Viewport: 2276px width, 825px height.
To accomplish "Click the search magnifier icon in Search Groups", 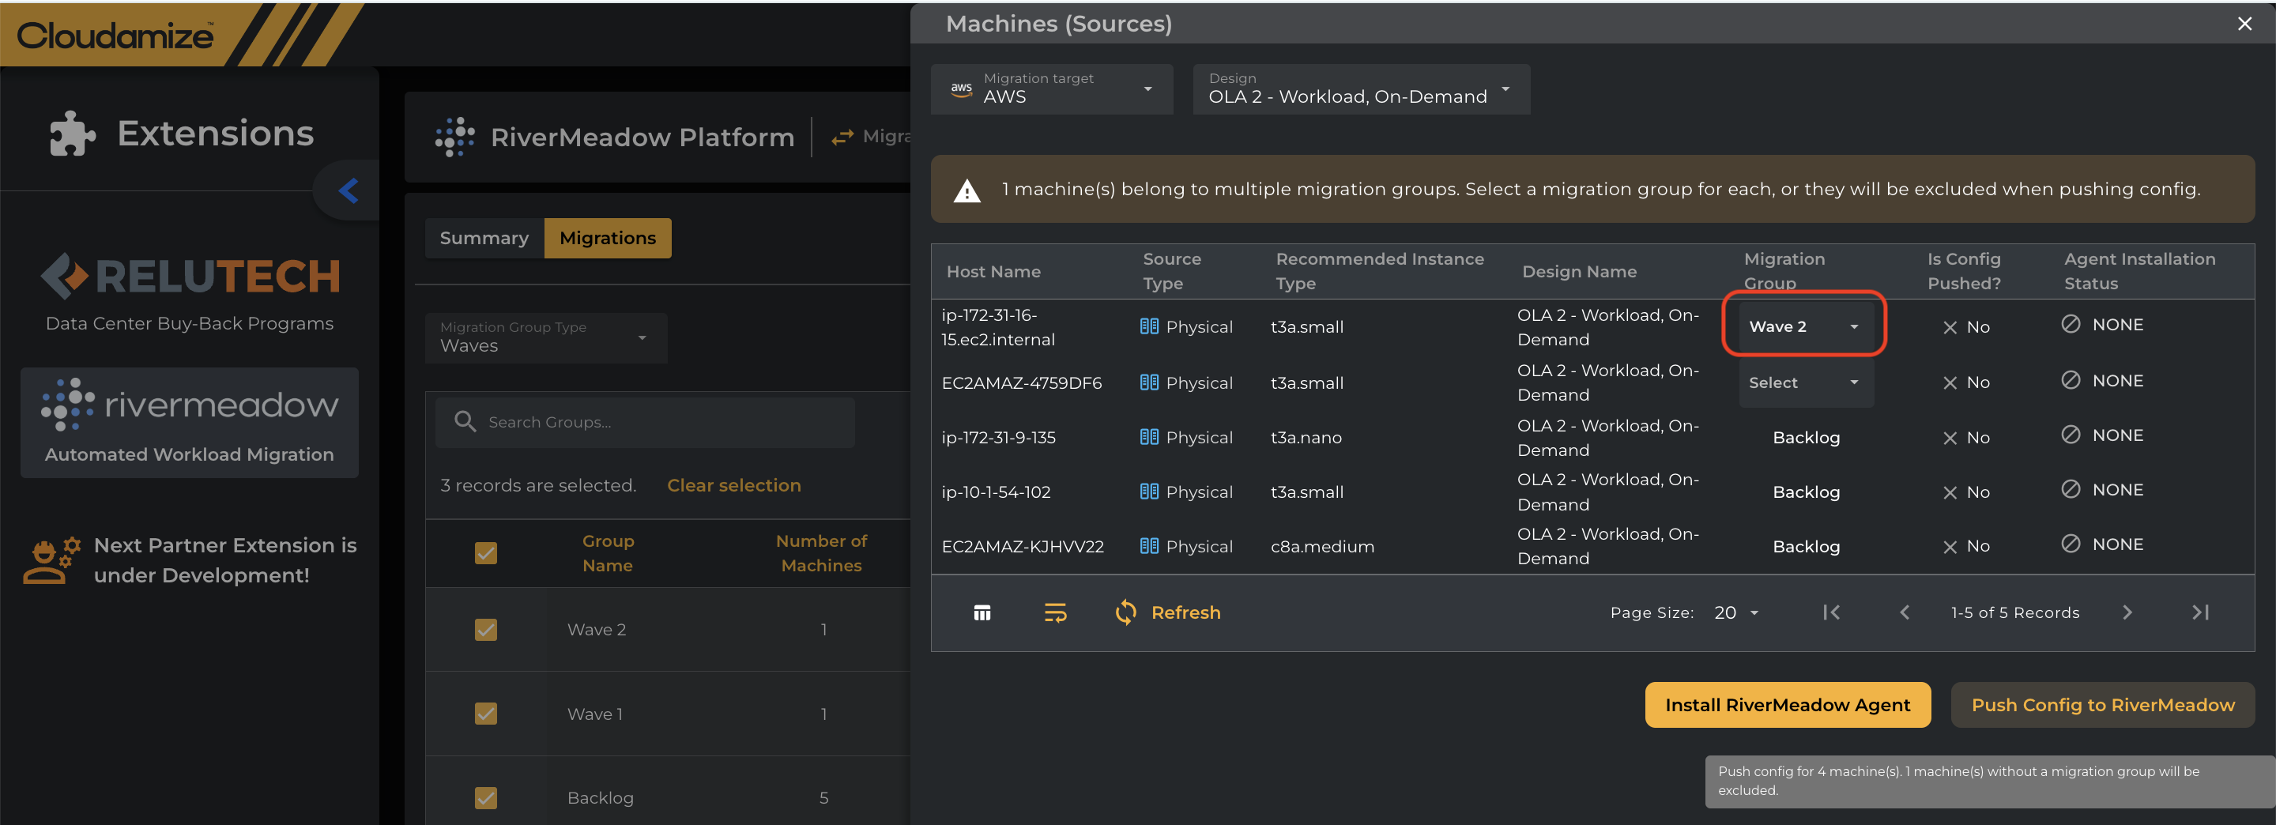I will [x=465, y=422].
